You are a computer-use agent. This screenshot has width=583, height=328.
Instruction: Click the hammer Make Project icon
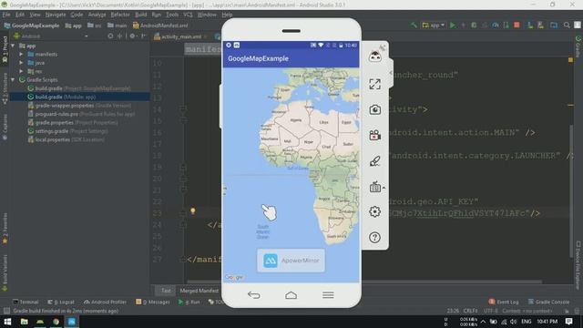(x=414, y=26)
